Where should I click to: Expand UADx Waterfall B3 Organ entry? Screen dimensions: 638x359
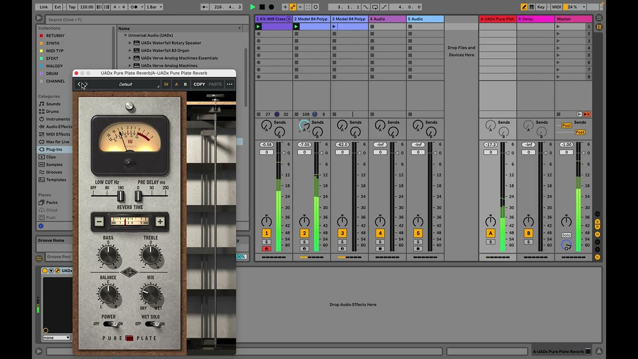click(130, 50)
